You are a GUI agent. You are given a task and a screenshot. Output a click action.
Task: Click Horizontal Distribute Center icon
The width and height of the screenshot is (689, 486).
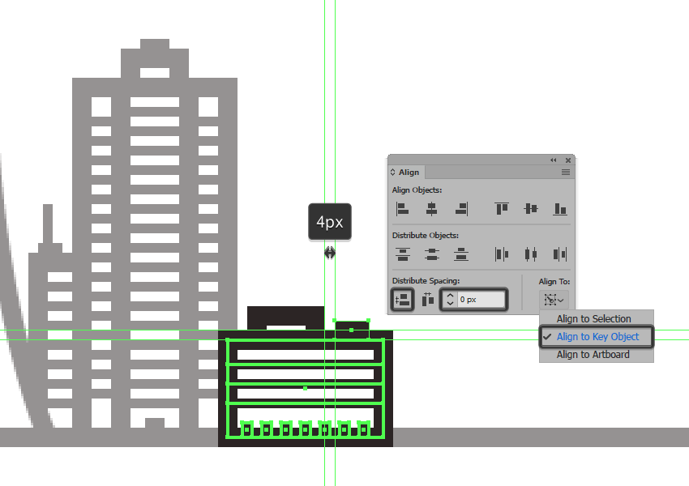coord(531,254)
